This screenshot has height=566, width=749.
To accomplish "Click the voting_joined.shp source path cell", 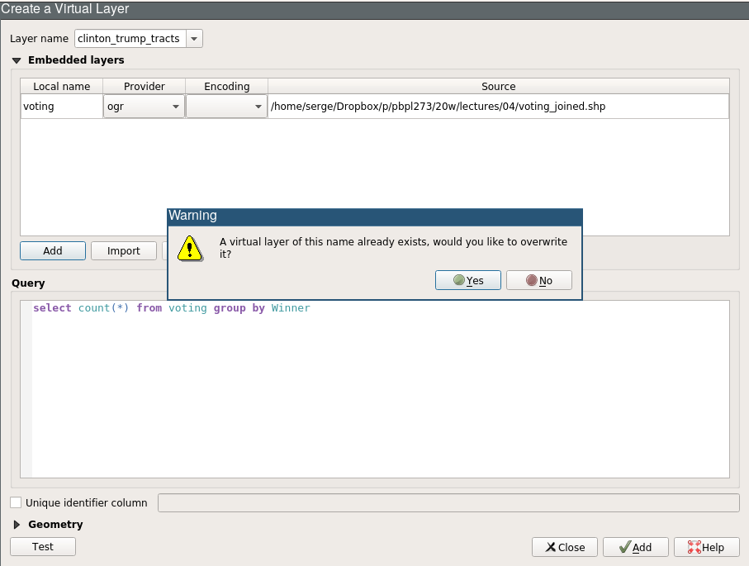I will 498,107.
